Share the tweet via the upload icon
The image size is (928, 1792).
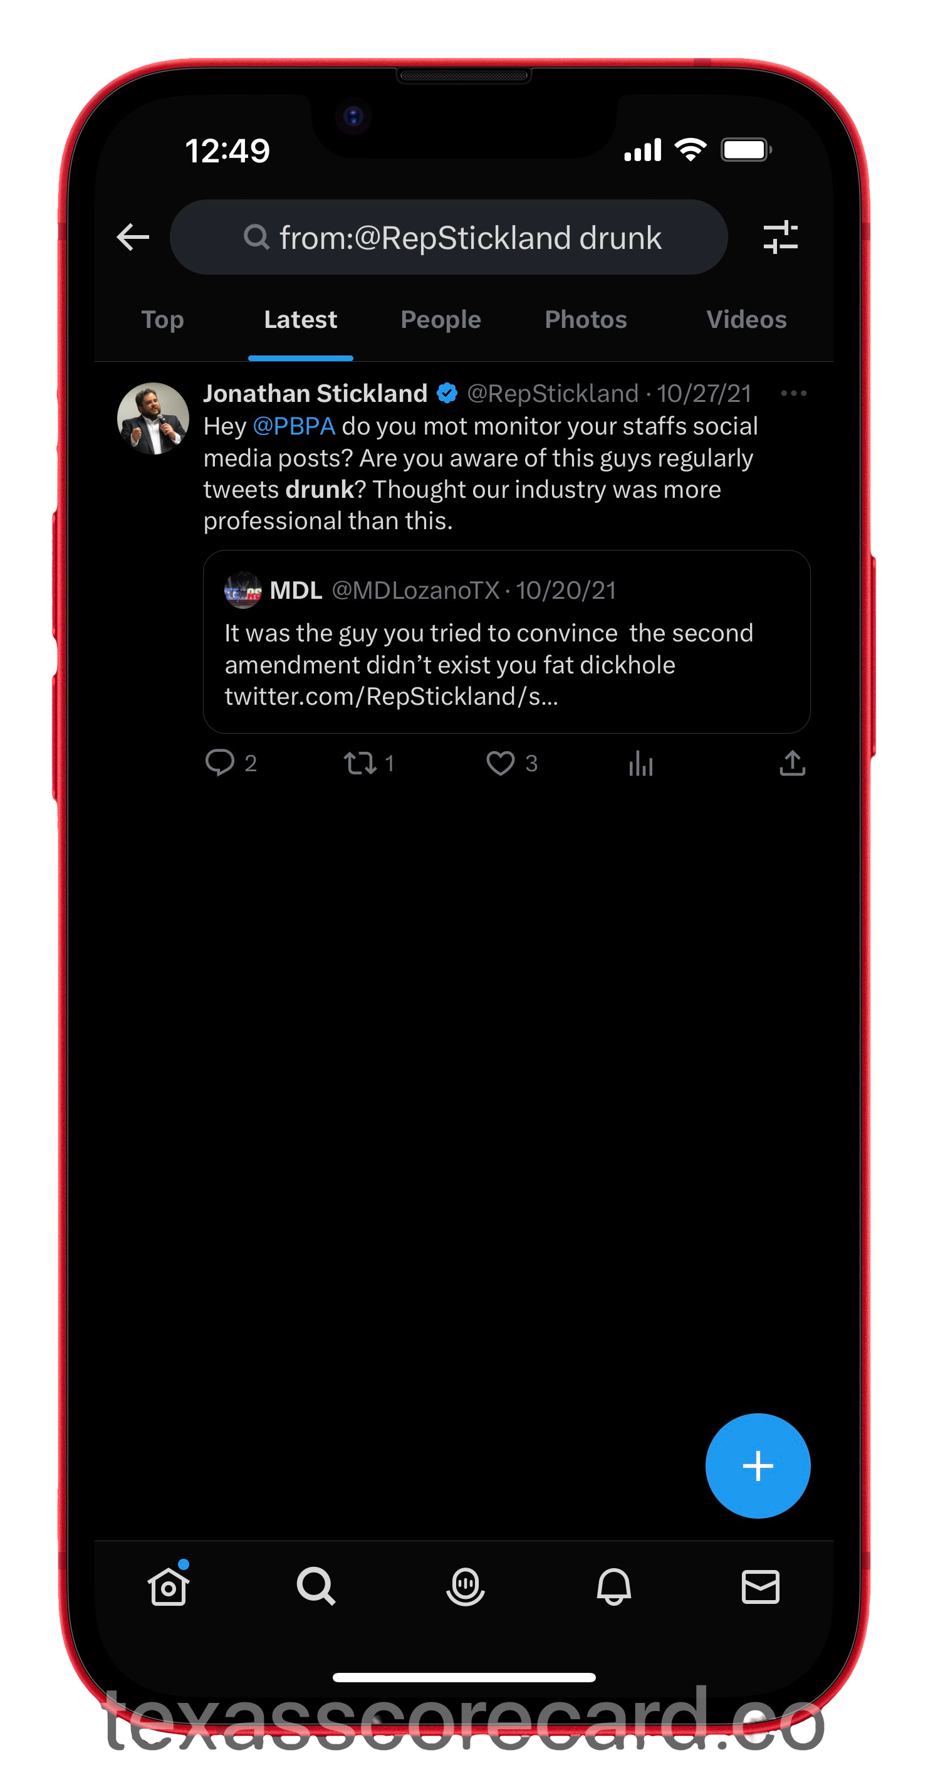(x=792, y=763)
